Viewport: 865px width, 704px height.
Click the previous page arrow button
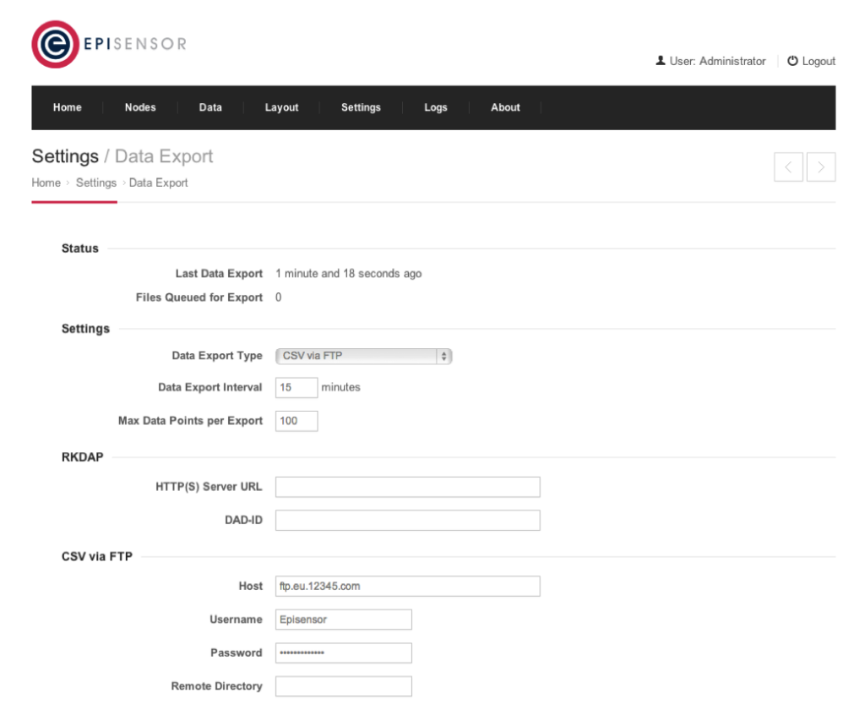(788, 167)
